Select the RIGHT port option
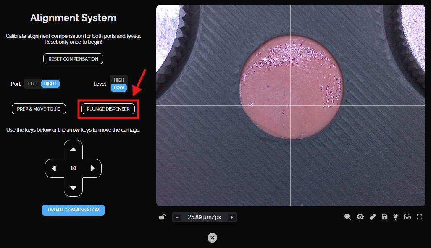Image resolution: width=431 pixels, height=248 pixels. tap(50, 84)
